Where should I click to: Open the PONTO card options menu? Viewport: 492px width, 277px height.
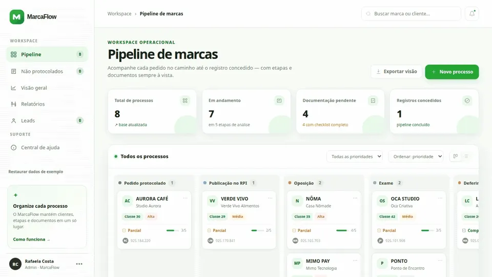pyautogui.click(x=440, y=261)
